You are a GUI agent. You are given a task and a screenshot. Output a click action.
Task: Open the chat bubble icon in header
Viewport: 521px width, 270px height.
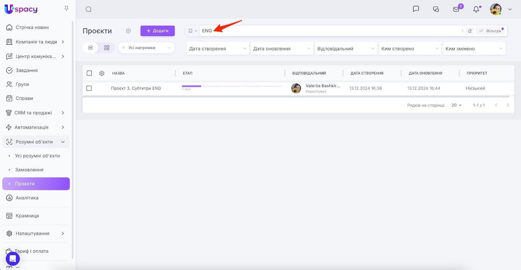click(x=416, y=9)
